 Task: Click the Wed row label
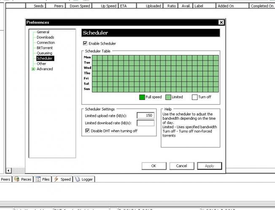tap(87, 68)
